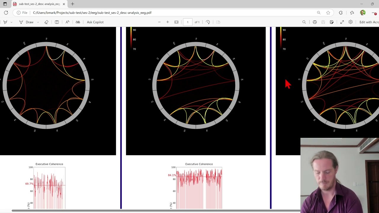The width and height of the screenshot is (379, 213).
Task: Expand the Highlight color dropdown
Action: pyautogui.click(x=12, y=22)
